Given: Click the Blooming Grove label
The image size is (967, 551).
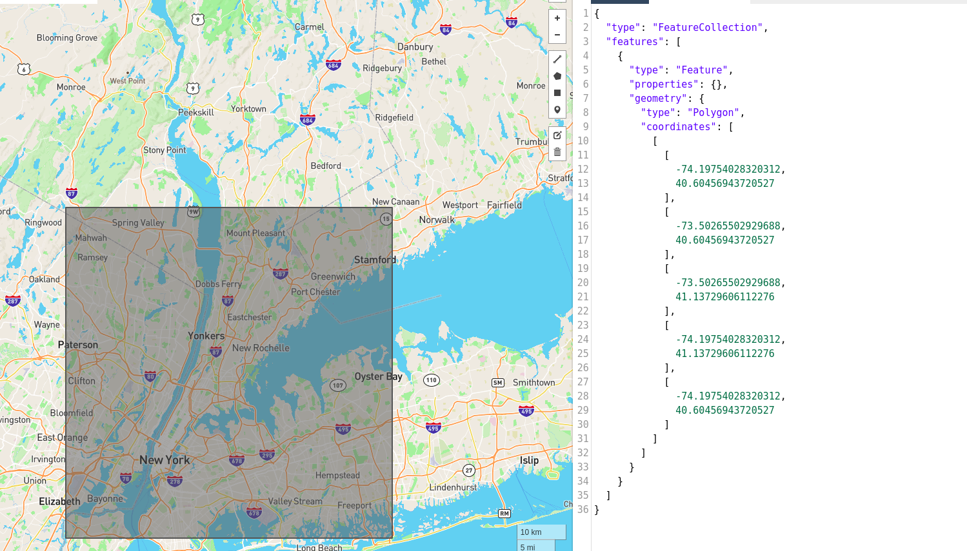Looking at the screenshot, I should click(67, 38).
